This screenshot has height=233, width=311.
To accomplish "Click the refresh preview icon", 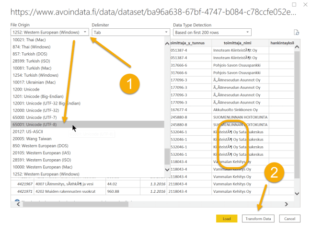I will 297,33.
